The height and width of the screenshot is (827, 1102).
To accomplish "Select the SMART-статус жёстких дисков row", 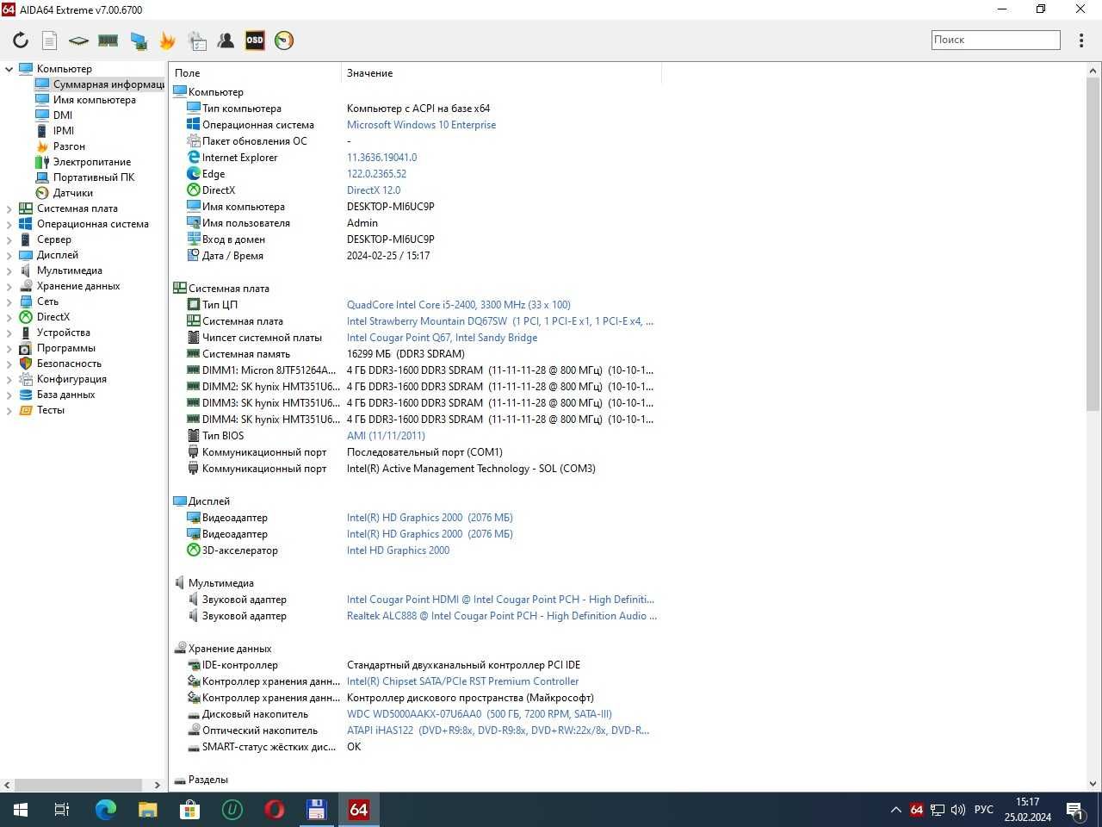I will tap(415, 747).
